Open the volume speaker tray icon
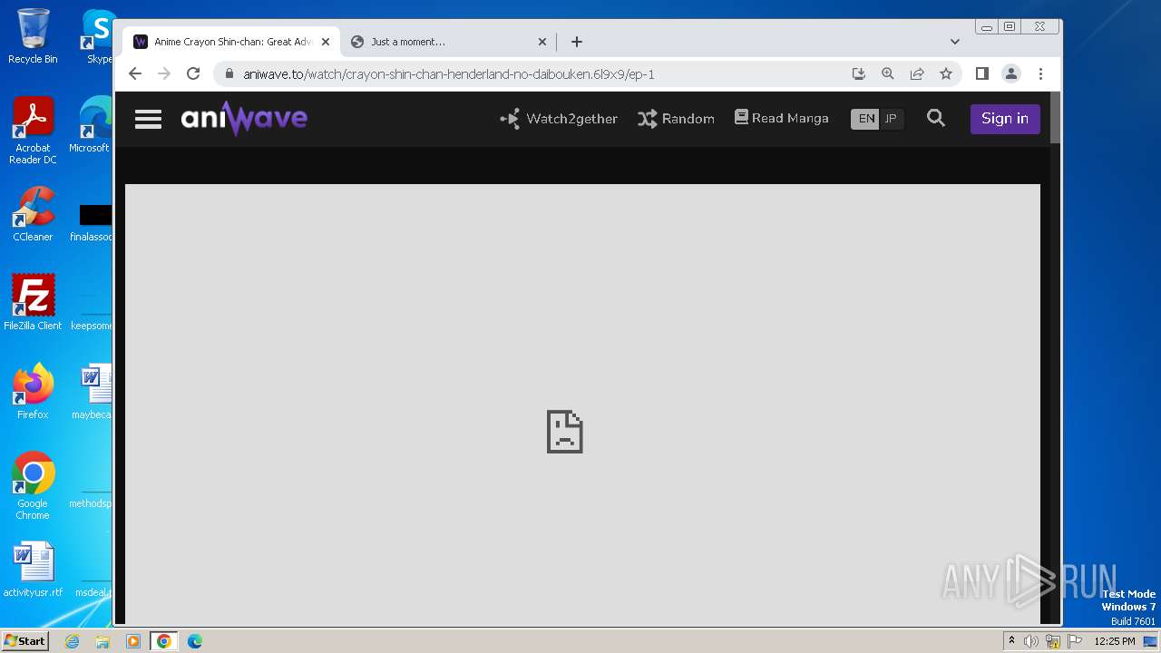 [x=1031, y=641]
